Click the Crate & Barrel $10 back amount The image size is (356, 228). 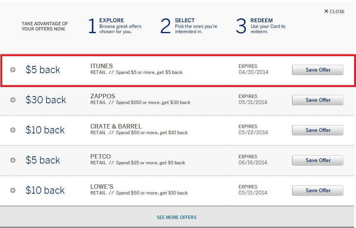click(45, 130)
